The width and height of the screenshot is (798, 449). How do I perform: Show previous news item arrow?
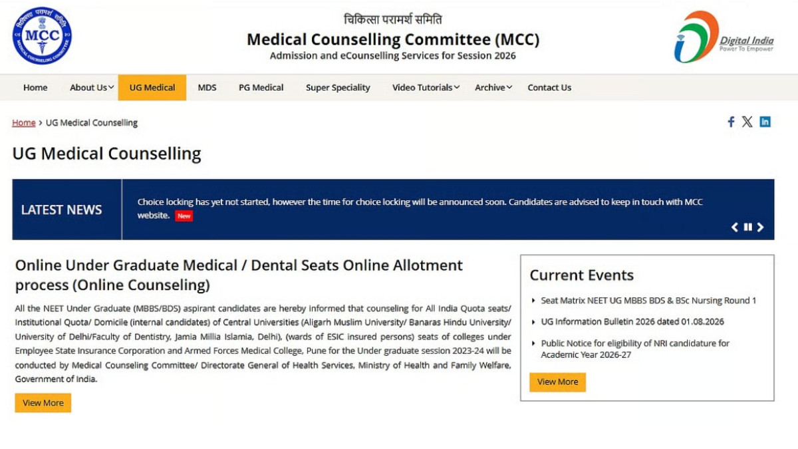pyautogui.click(x=735, y=227)
